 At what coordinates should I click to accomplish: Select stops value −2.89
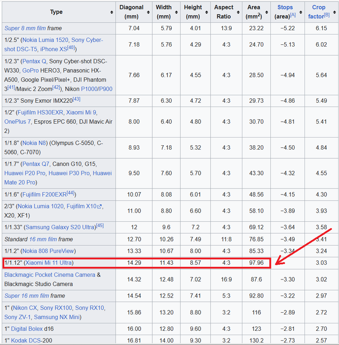(288, 312)
